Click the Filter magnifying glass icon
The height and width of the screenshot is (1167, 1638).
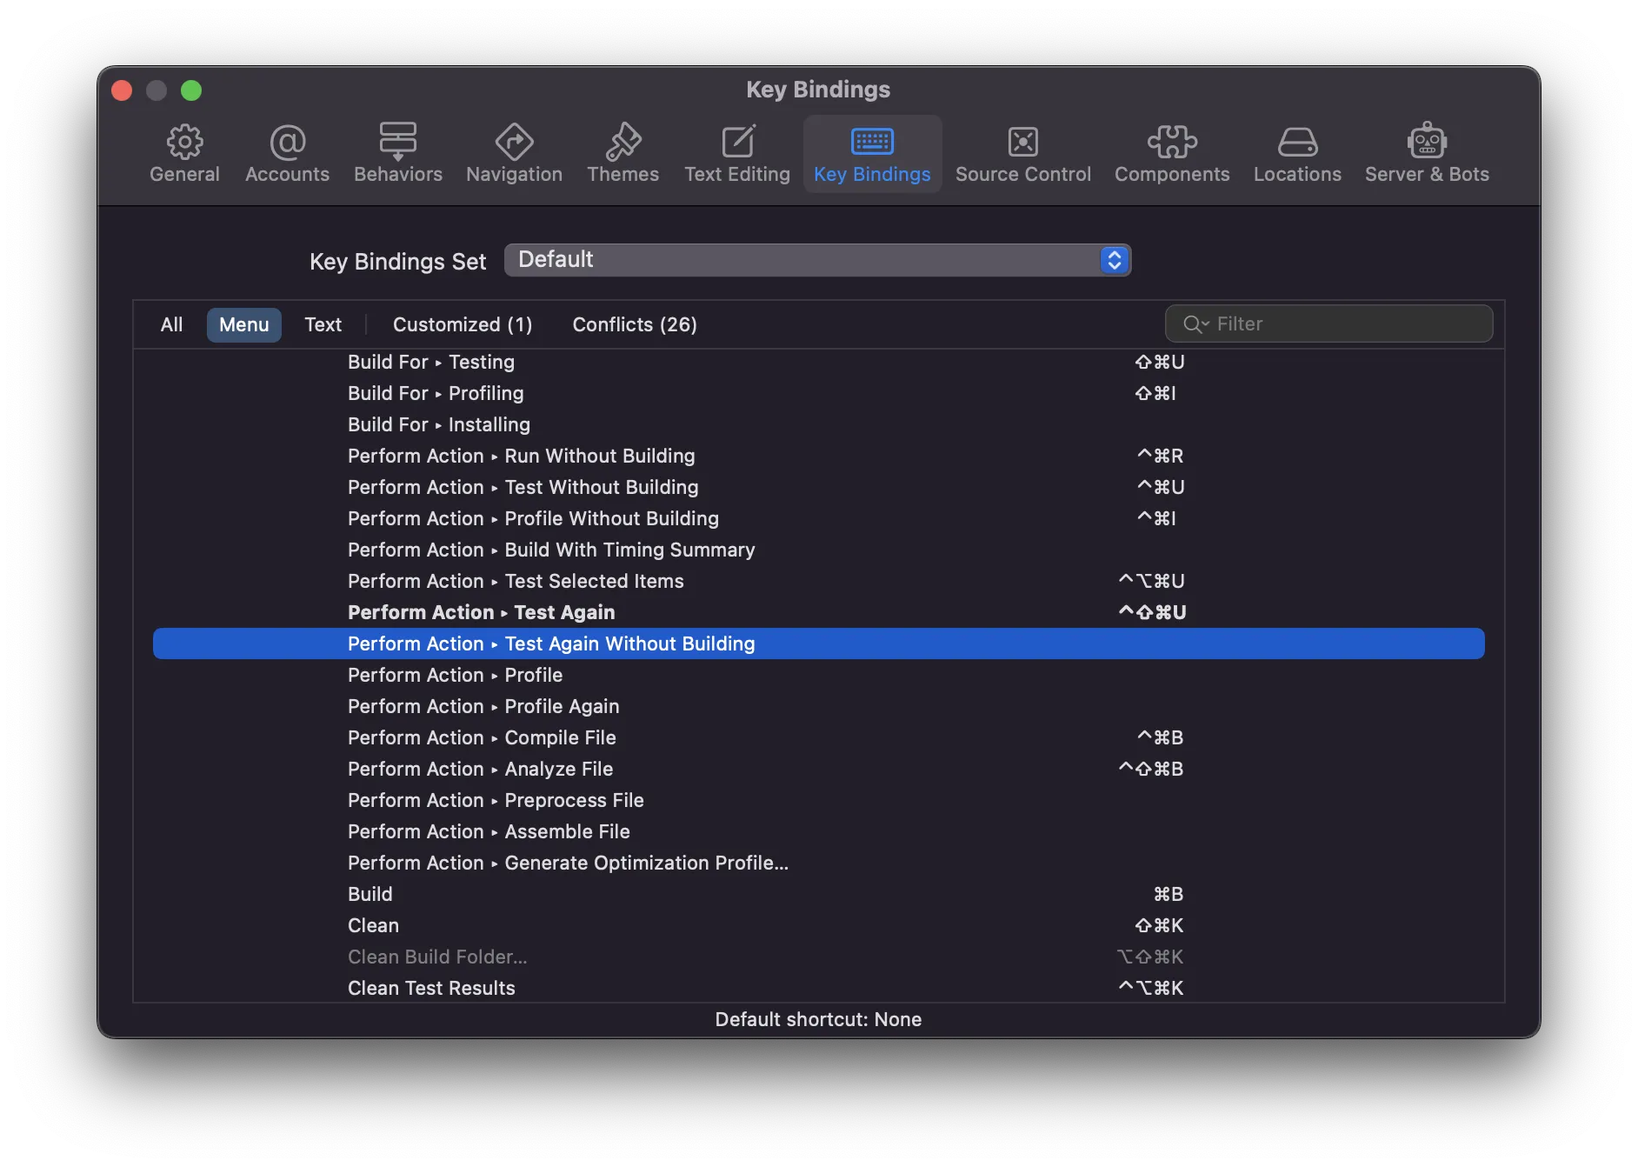click(x=1195, y=324)
